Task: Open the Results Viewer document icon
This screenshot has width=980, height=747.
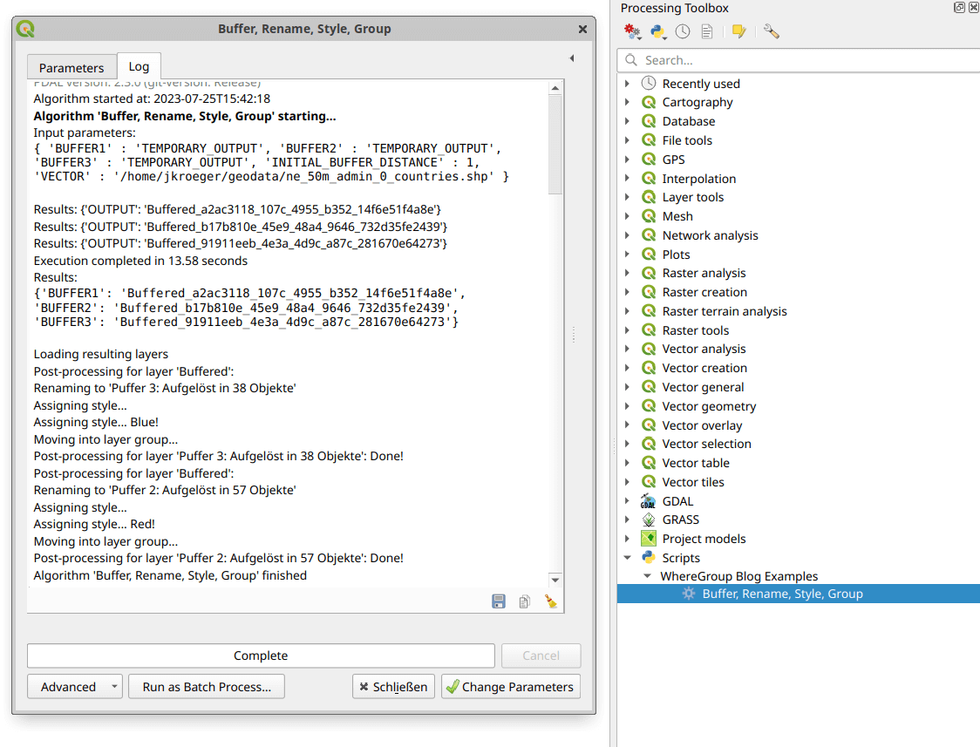Action: click(x=707, y=31)
